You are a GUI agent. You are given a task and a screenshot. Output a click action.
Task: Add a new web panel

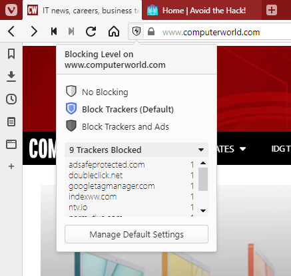click(11, 166)
